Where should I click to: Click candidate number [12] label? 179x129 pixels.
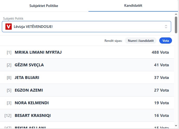(8, 116)
